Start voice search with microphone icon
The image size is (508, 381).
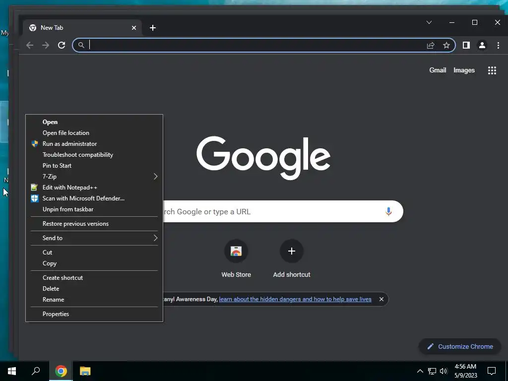click(x=388, y=211)
